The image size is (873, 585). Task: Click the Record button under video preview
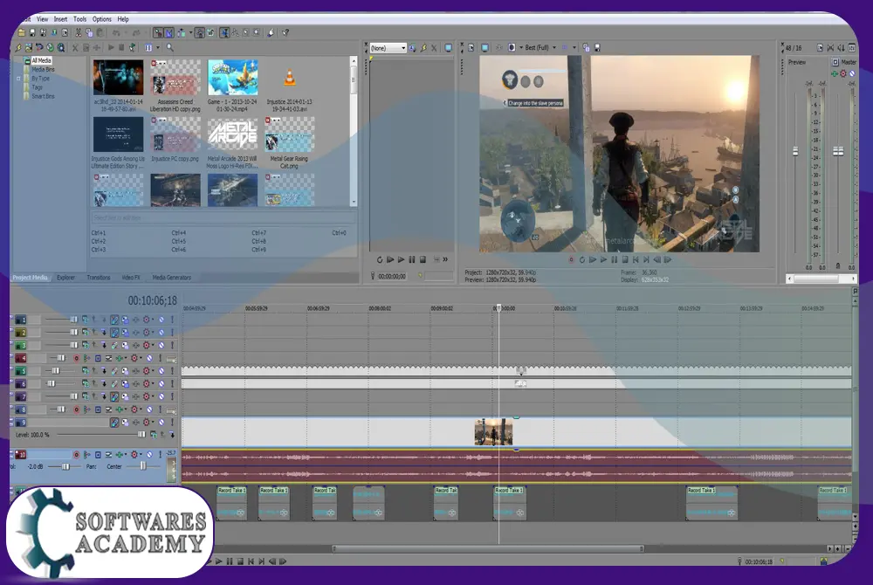[571, 259]
